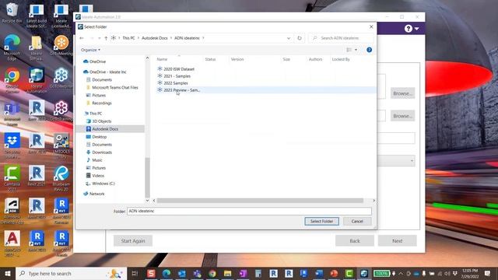Open Microsoft Teams Chat Files folder

112,88
